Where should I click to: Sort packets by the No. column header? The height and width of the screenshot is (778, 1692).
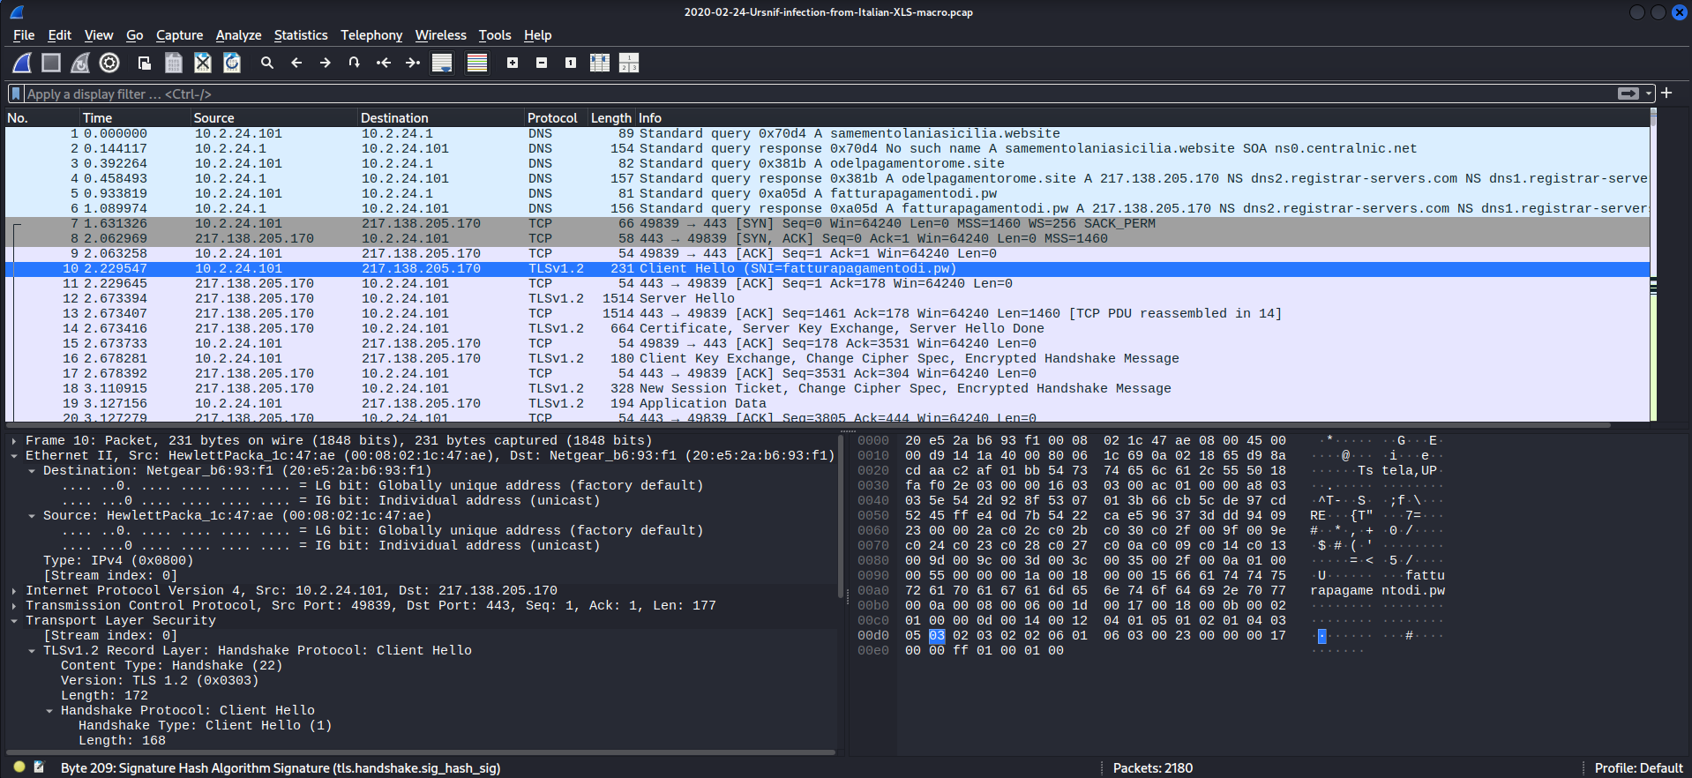41,117
